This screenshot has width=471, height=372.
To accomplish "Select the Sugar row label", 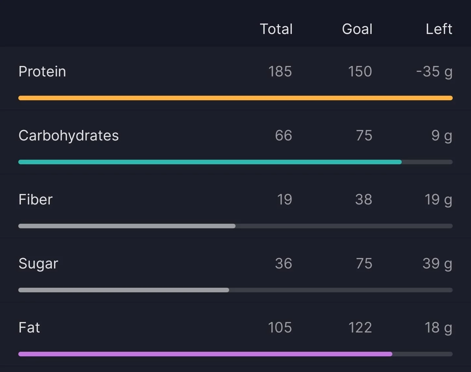I will coord(38,264).
